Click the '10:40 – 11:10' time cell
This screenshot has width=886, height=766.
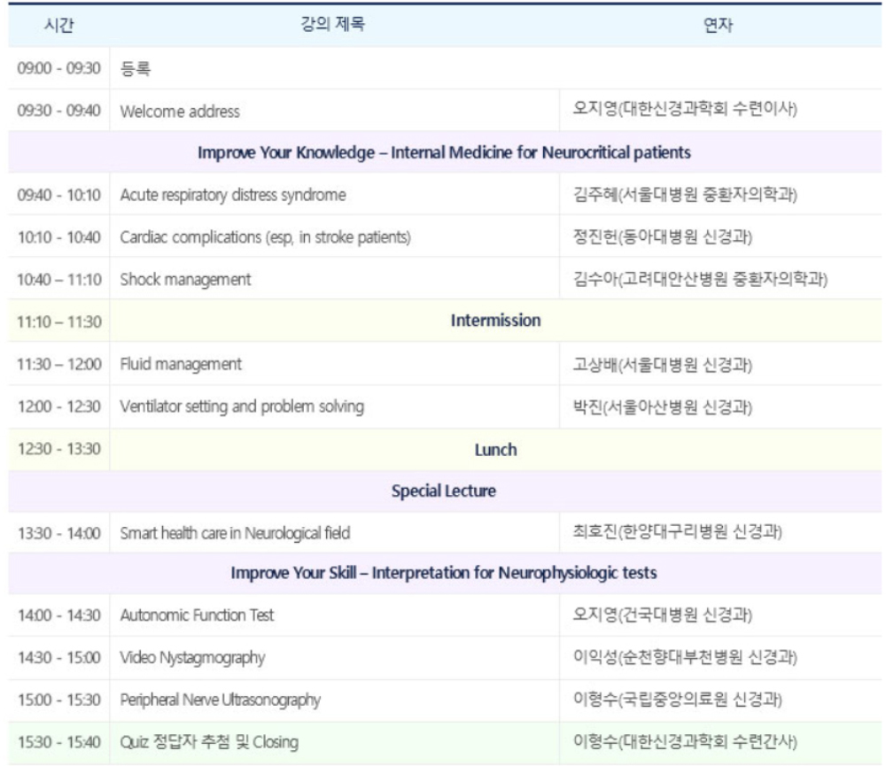58,280
